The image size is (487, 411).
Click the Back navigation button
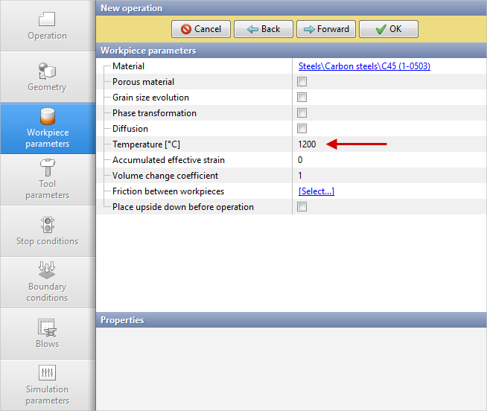coord(263,29)
